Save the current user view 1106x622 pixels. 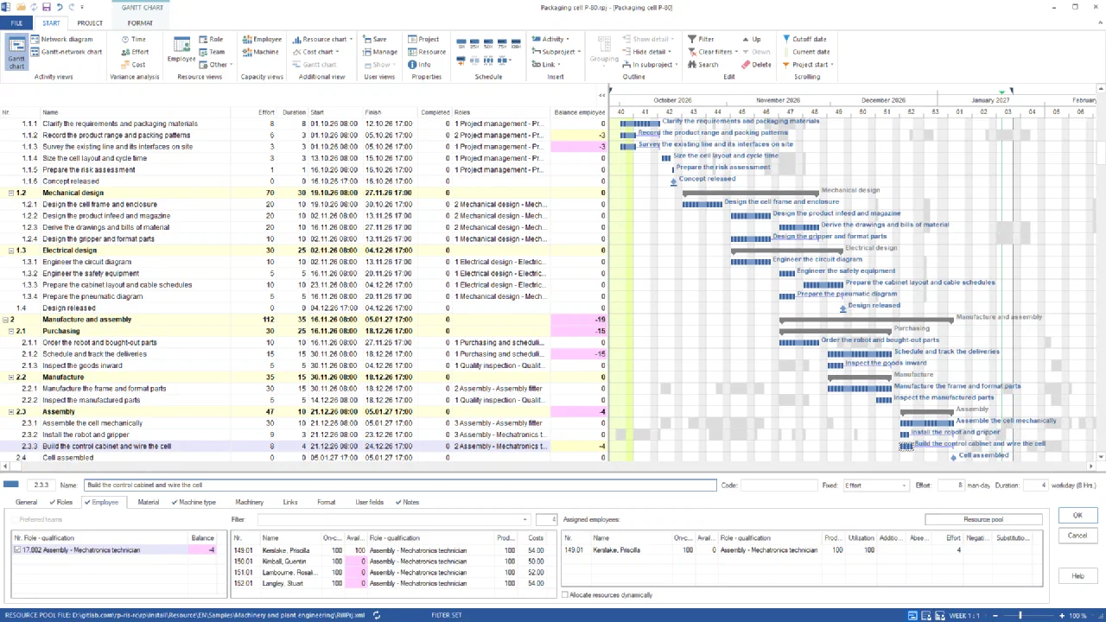coord(374,39)
